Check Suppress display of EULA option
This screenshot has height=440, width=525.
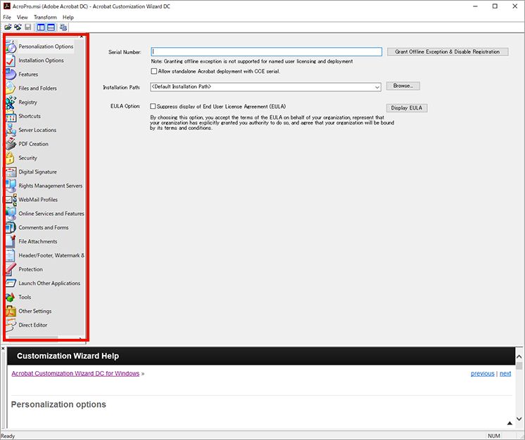153,106
